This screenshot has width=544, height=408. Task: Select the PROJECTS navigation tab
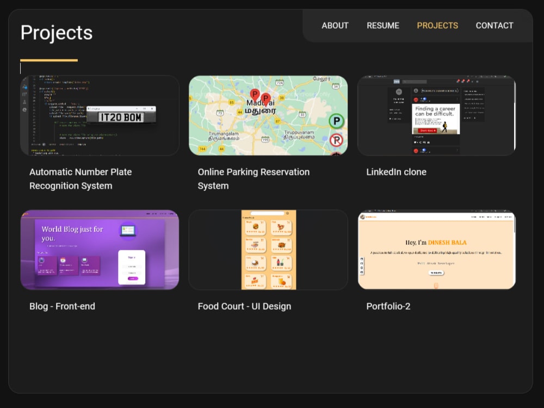point(437,26)
